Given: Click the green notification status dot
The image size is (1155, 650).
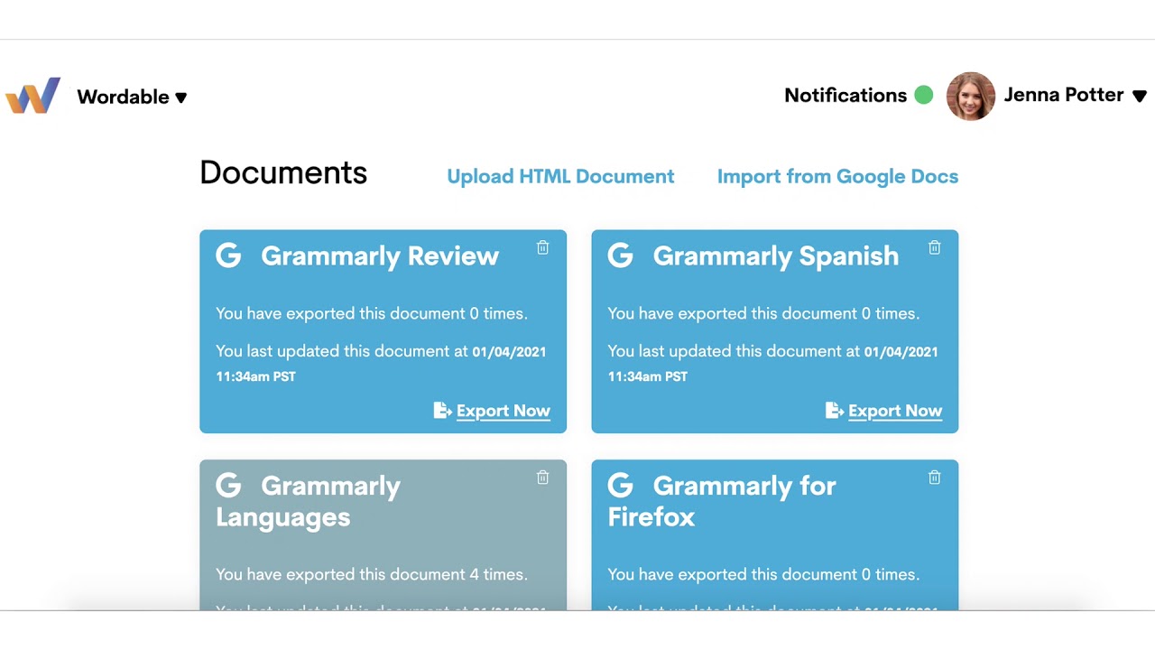Looking at the screenshot, I should coord(924,95).
